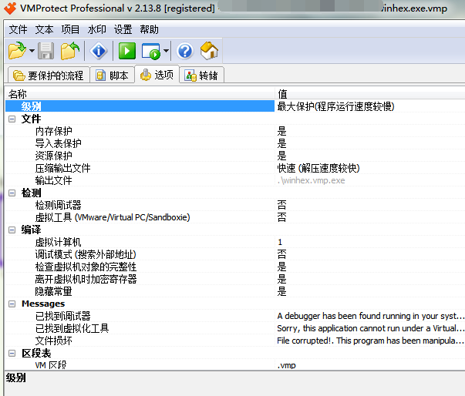
Task: Open help via blue question mark
Action: (185, 51)
